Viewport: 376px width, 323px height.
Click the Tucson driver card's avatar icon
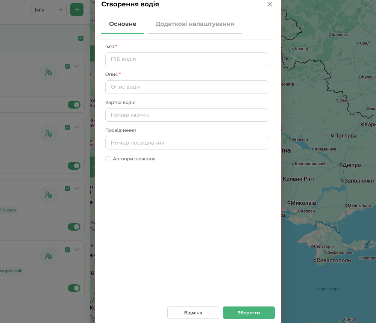tap(49, 195)
